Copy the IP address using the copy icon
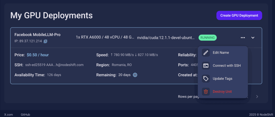This screenshot has width=275, height=117. (45, 41)
